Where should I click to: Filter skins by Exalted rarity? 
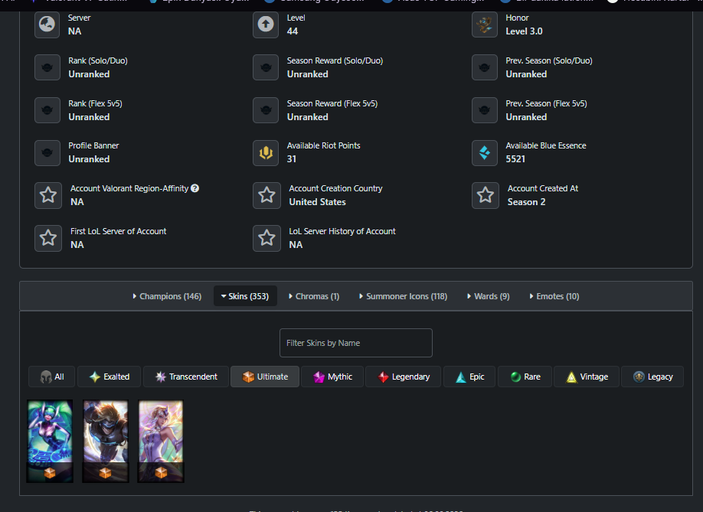coord(110,377)
